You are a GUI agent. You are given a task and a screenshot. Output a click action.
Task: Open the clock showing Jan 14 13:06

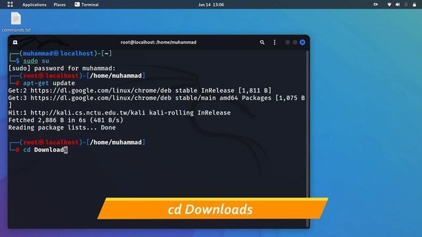click(x=211, y=5)
